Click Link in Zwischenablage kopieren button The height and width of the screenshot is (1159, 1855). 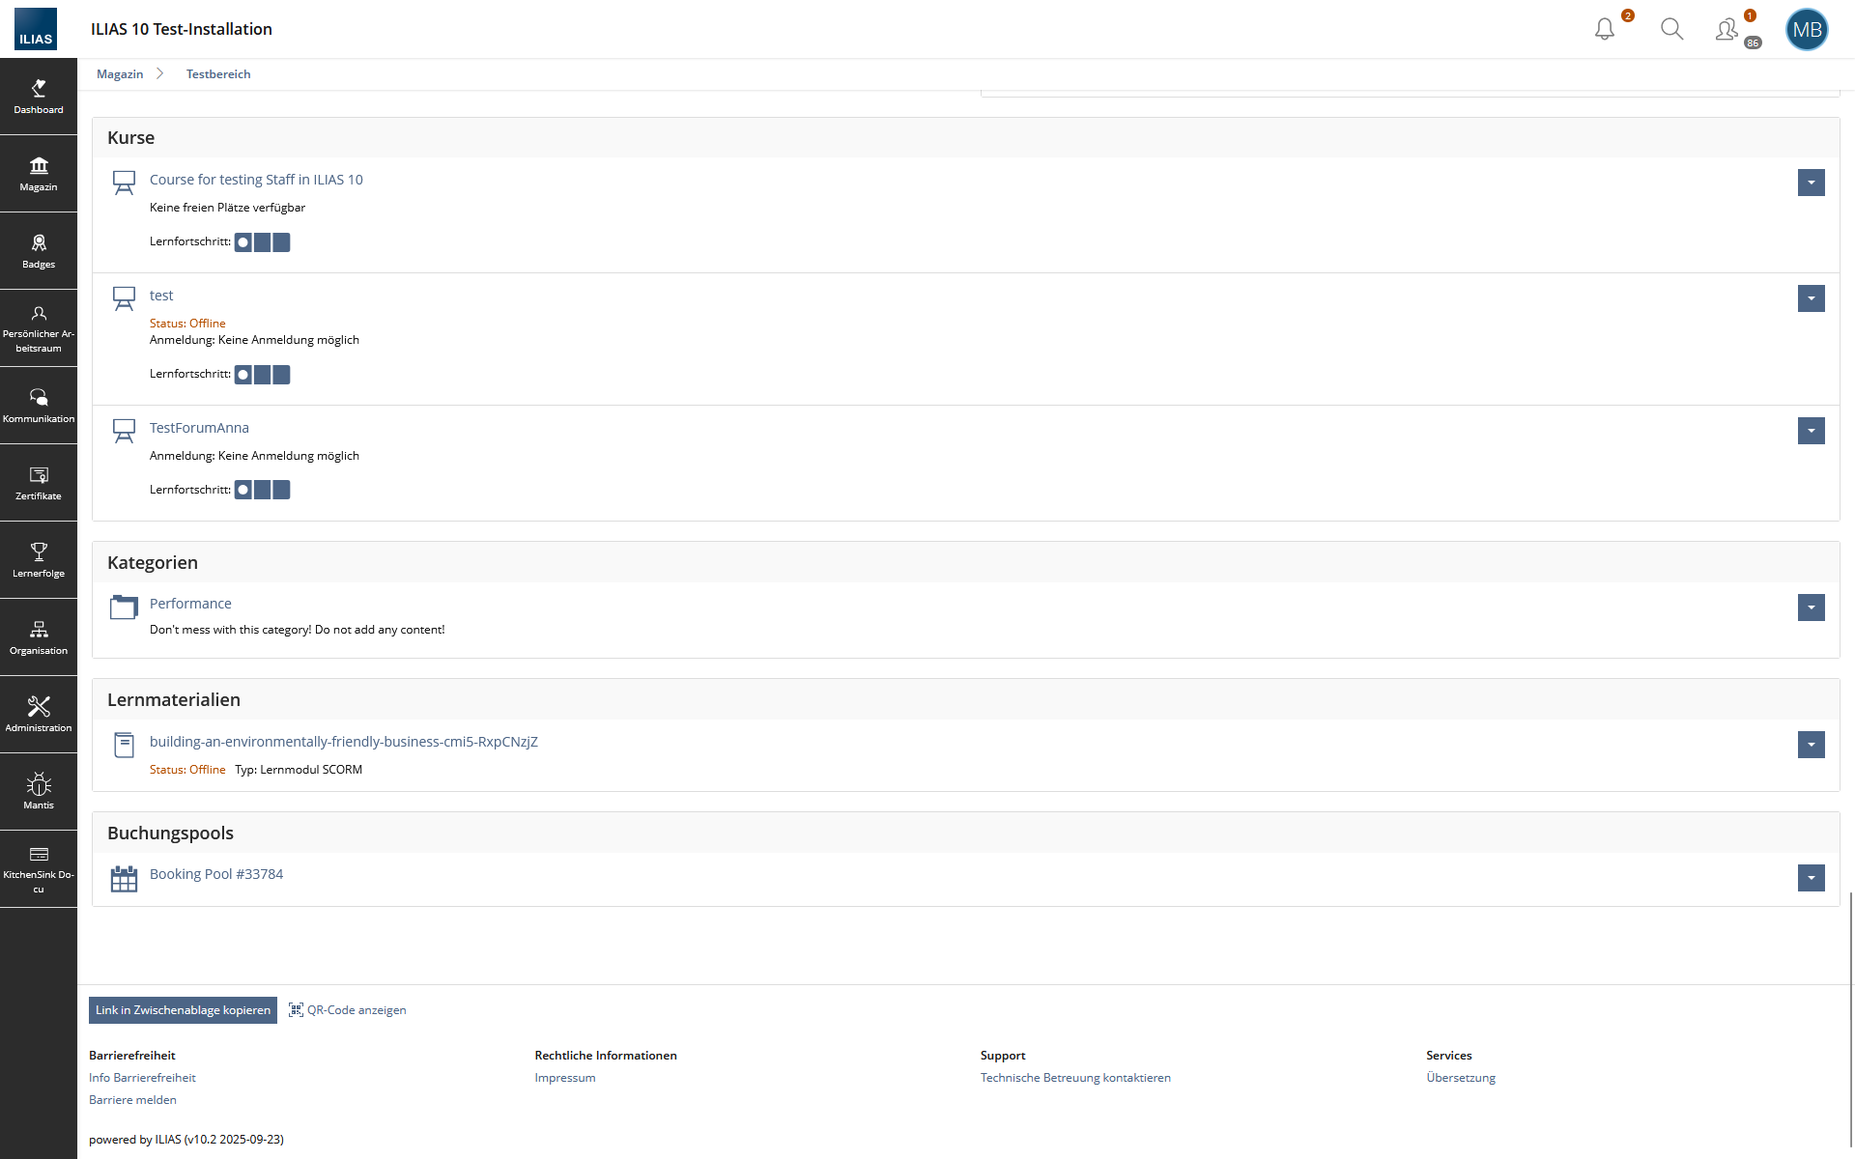183,1010
